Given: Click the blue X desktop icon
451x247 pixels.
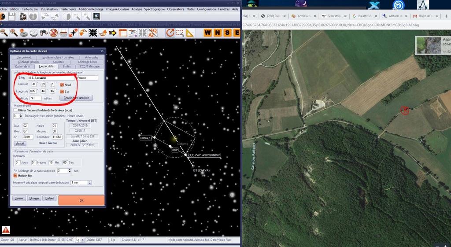Looking at the screenshot, I should point(374,5).
